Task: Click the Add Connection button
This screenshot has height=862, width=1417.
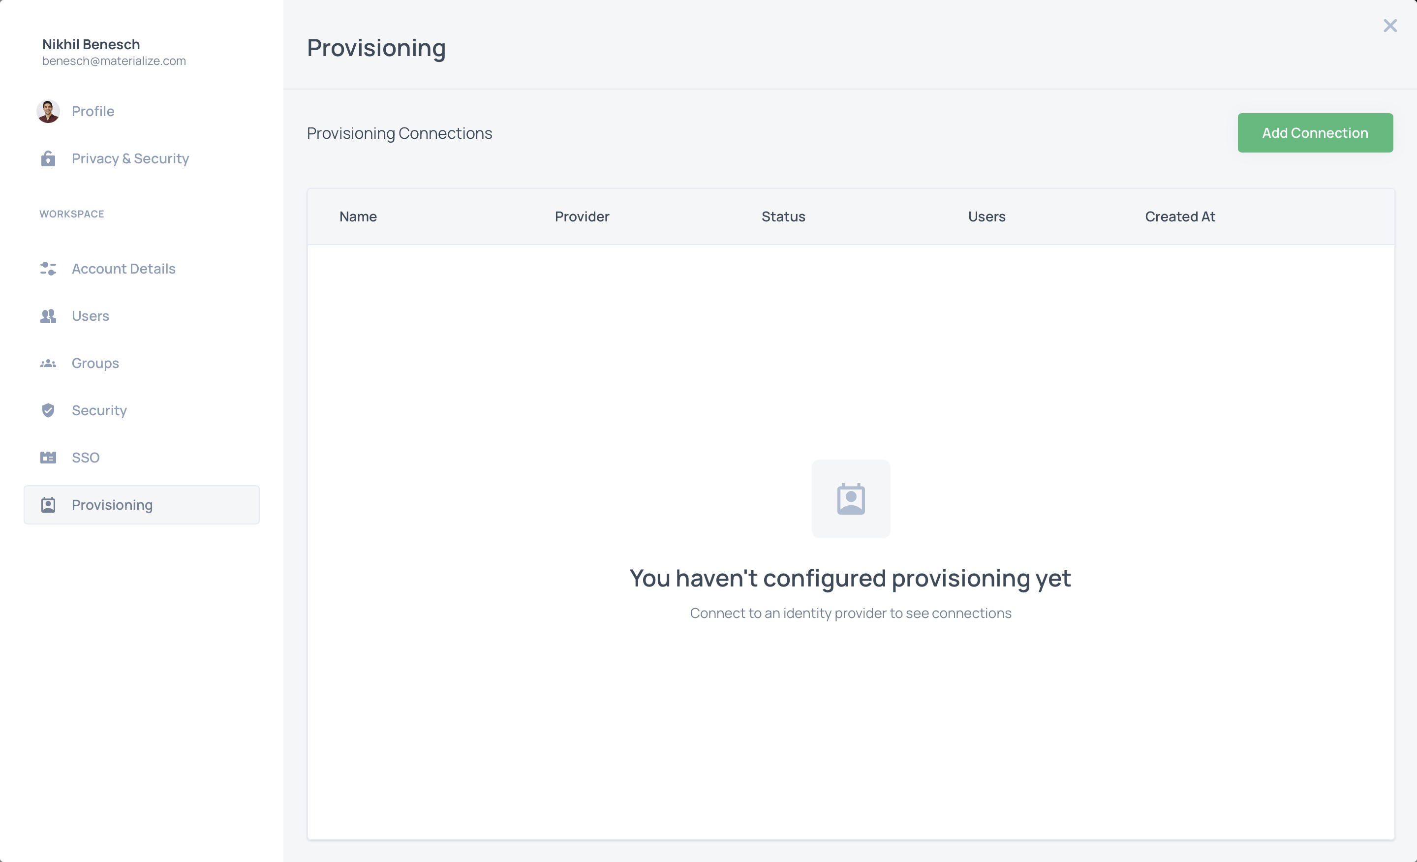Action: pyautogui.click(x=1315, y=132)
